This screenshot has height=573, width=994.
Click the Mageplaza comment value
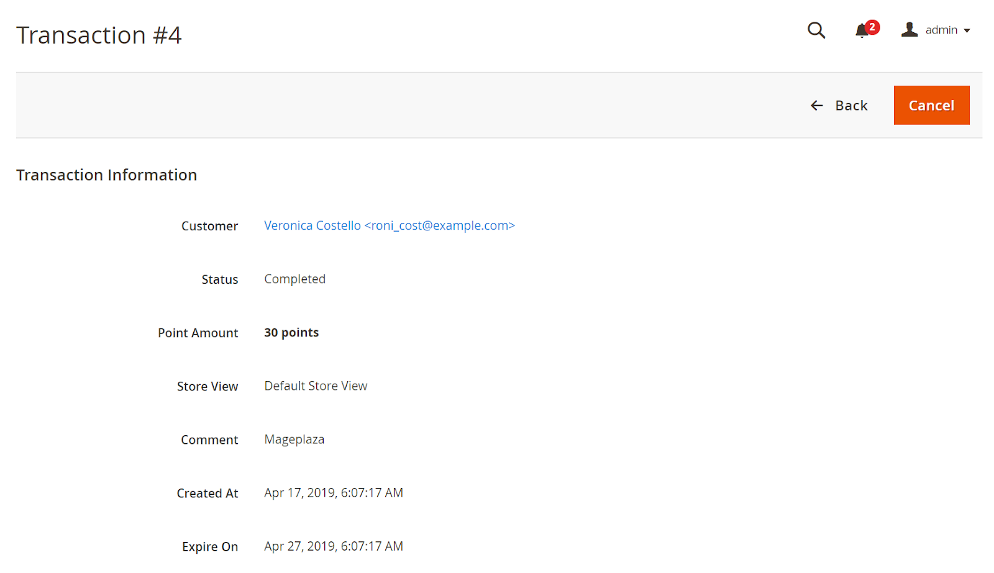(294, 439)
